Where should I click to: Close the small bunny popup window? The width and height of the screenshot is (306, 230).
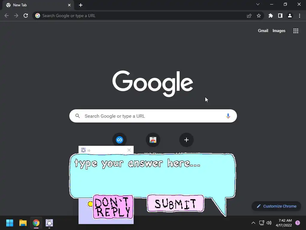click(x=129, y=150)
